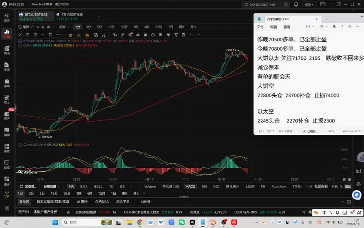This screenshot has width=364, height=228.
Task: Click the panel divider collapse handle
Action: pyautogui.click(x=184, y=197)
